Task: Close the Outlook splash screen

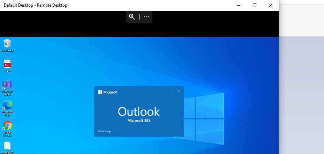Action: click(x=179, y=91)
